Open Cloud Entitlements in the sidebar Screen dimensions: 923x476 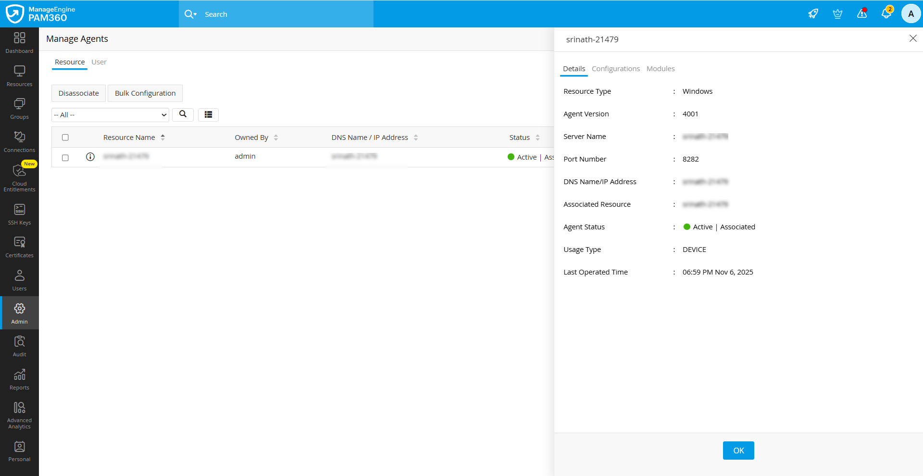pos(19,177)
